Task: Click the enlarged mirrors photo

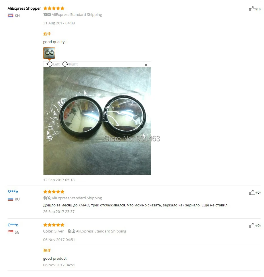Action: [x=97, y=121]
